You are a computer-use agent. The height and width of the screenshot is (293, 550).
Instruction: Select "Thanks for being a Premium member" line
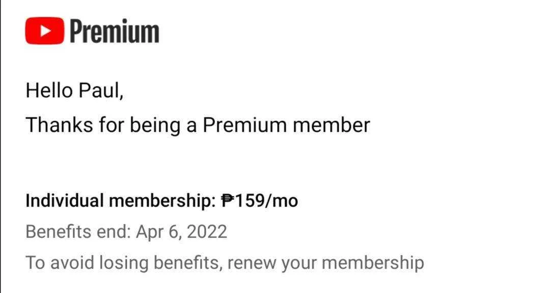(198, 126)
